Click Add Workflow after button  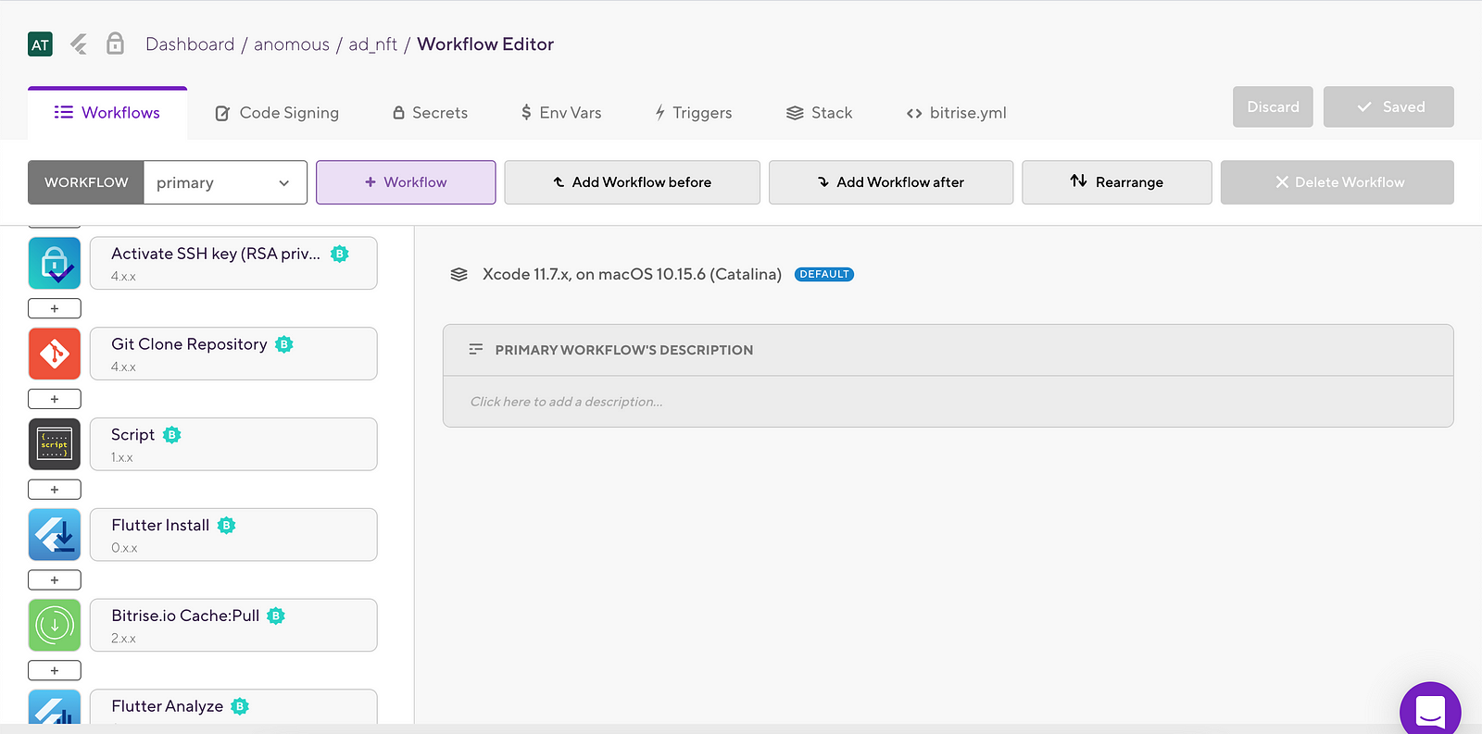click(891, 182)
